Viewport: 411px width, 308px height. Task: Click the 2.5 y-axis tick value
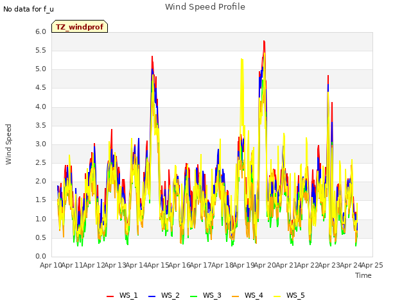click(x=40, y=162)
